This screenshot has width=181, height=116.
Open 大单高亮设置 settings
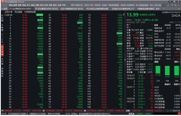coord(30,12)
